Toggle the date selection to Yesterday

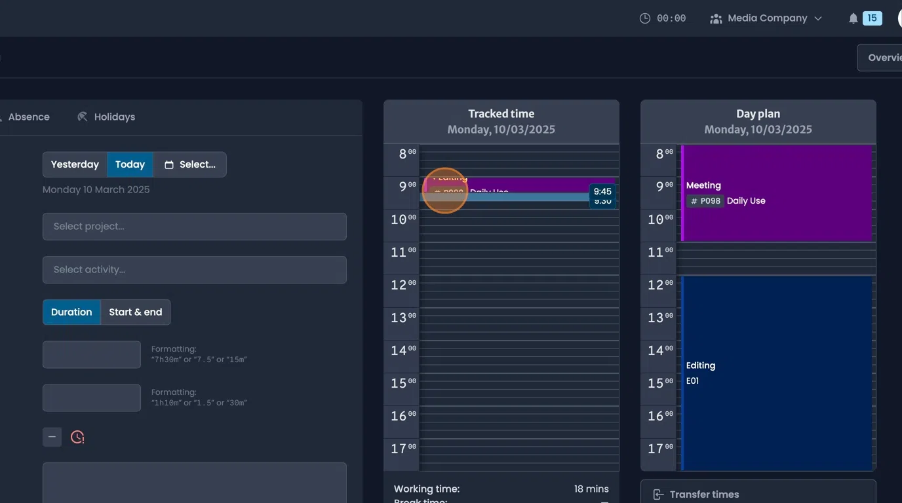(x=74, y=164)
